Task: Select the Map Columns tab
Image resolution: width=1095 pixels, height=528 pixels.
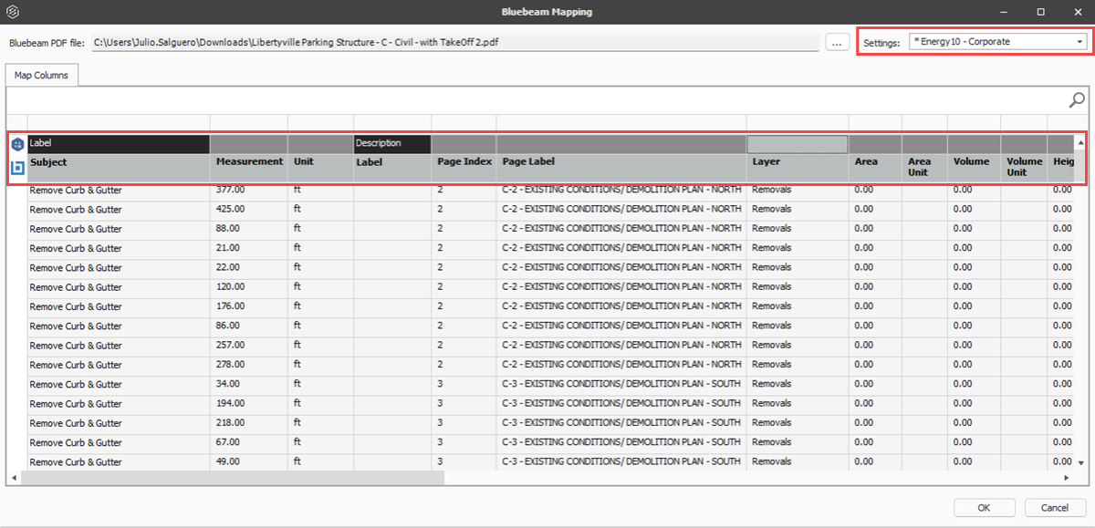Action: click(41, 76)
